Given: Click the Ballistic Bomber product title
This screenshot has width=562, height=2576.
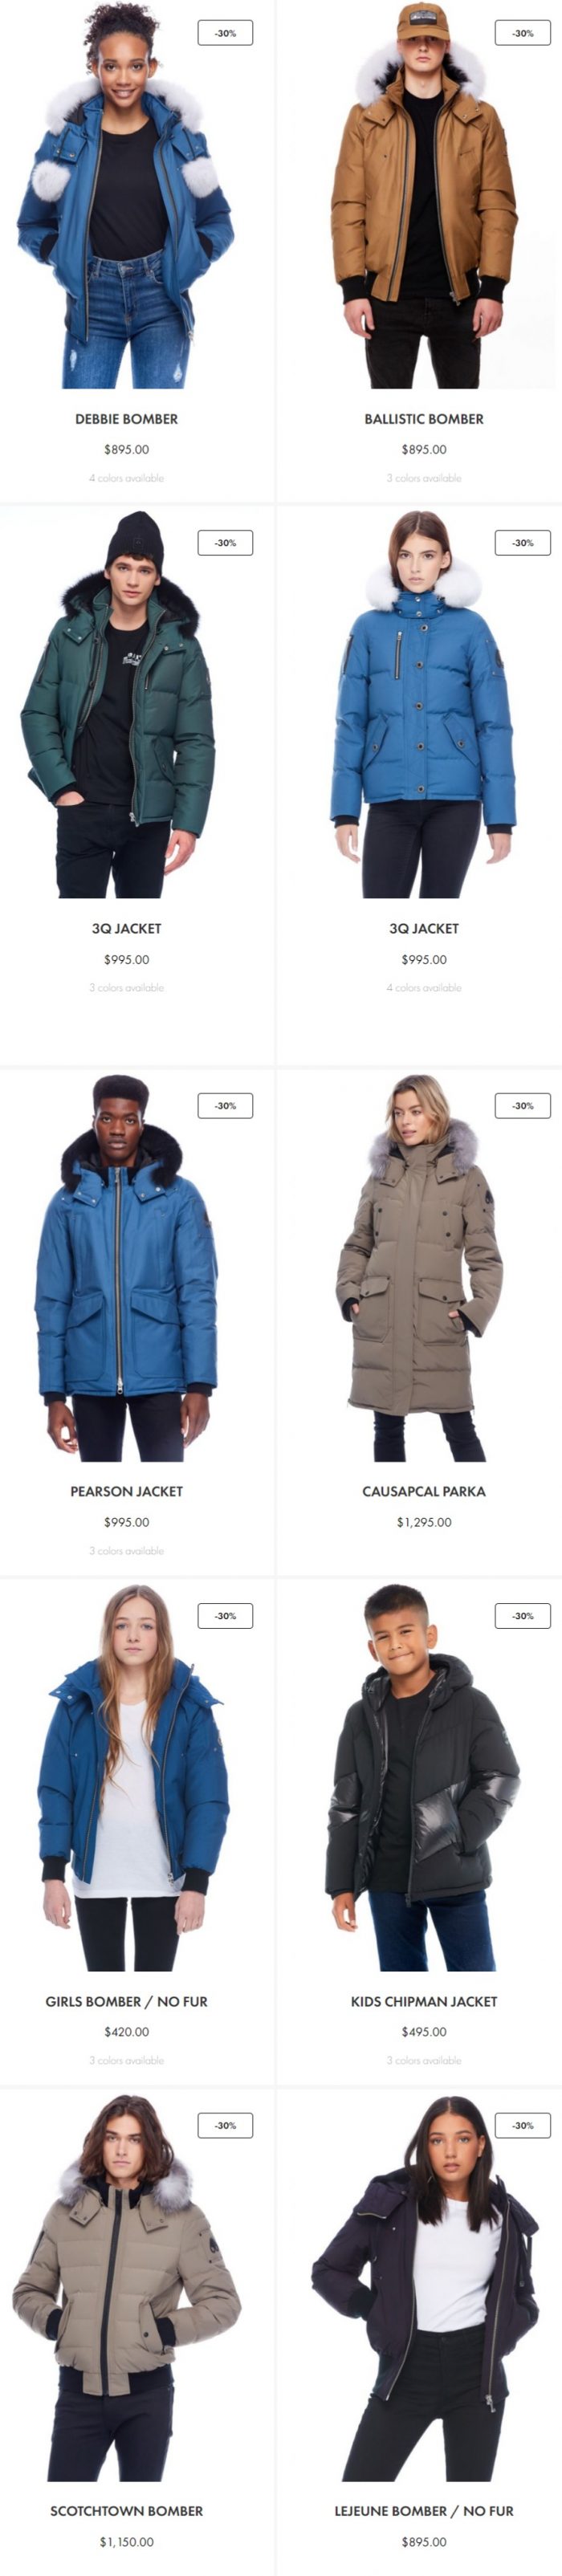Looking at the screenshot, I should 423,419.
